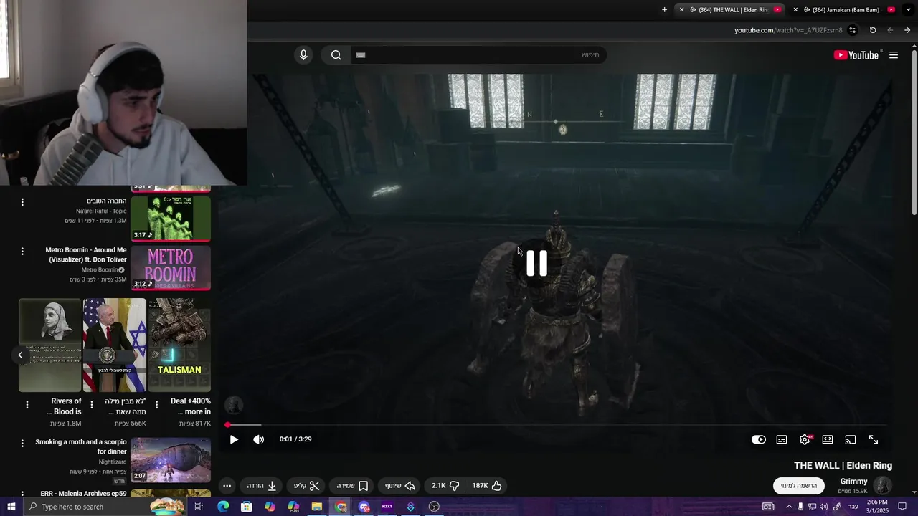
Task: Click the voice search microphone icon
Action: pos(303,55)
